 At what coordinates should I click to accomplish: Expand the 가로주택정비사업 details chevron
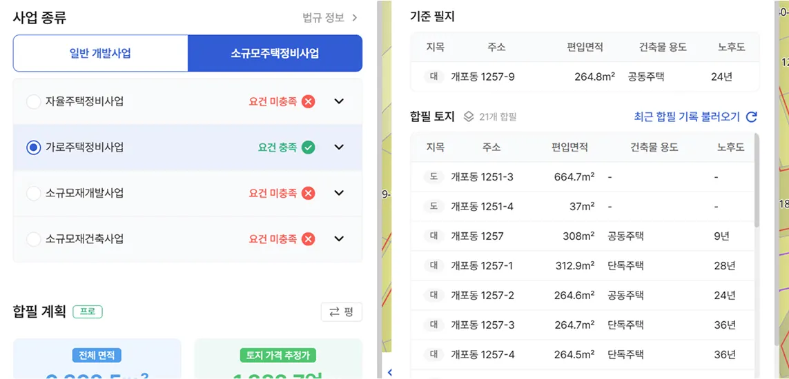point(339,147)
